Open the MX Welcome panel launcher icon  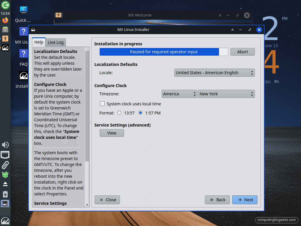(x=5, y=39)
